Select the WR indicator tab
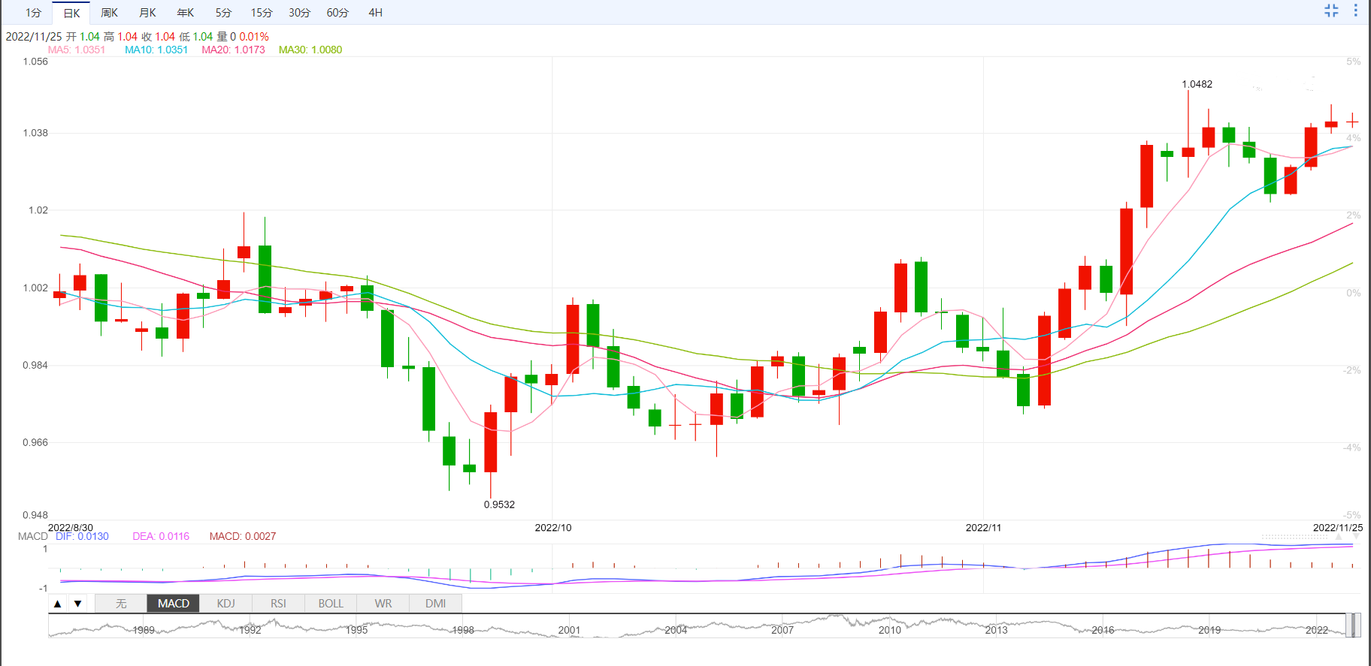The height and width of the screenshot is (666, 1371). click(x=383, y=604)
